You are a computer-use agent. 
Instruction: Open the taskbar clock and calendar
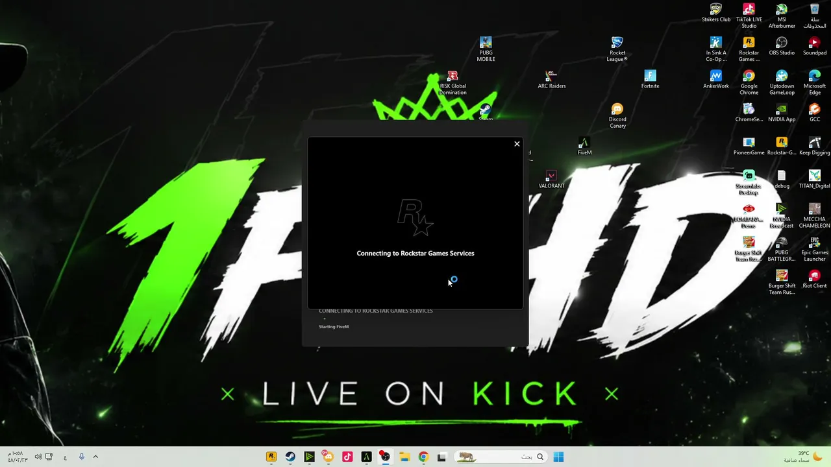pos(18,457)
